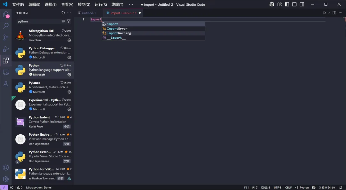Screen dimensions: 346x190
Task: Open the Pylance extension entry
Action: pyautogui.click(x=43, y=87)
